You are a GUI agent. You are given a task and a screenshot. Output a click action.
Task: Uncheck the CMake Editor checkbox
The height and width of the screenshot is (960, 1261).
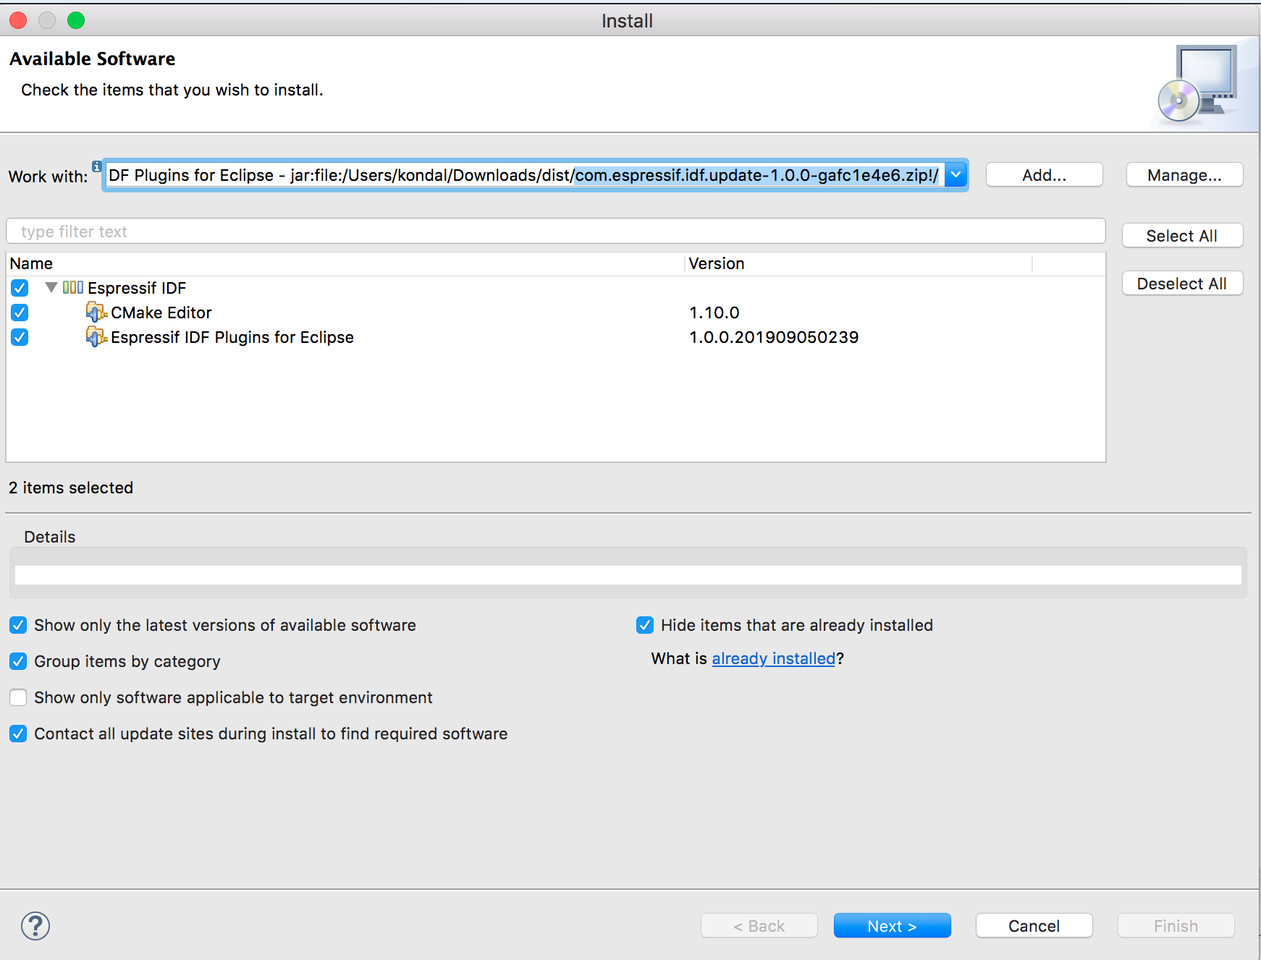coord(20,313)
